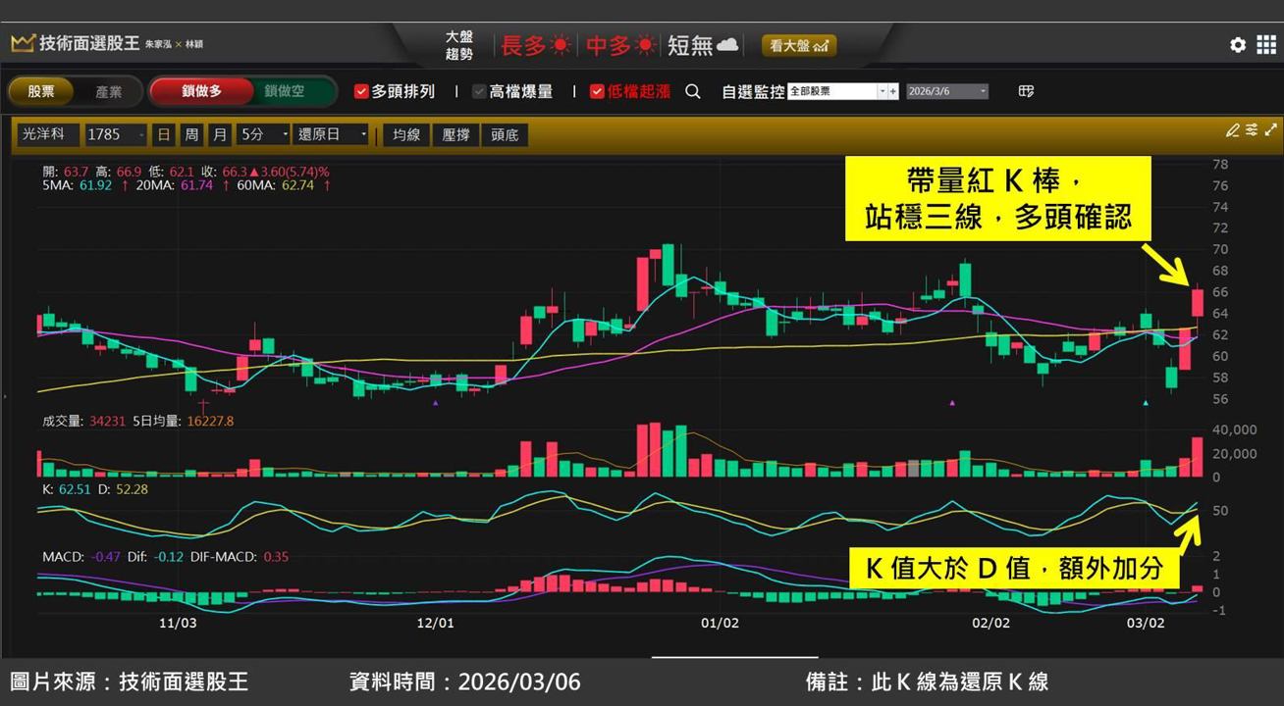The height and width of the screenshot is (706, 1284).
Task: Click the 均線 button
Action: 406,134
